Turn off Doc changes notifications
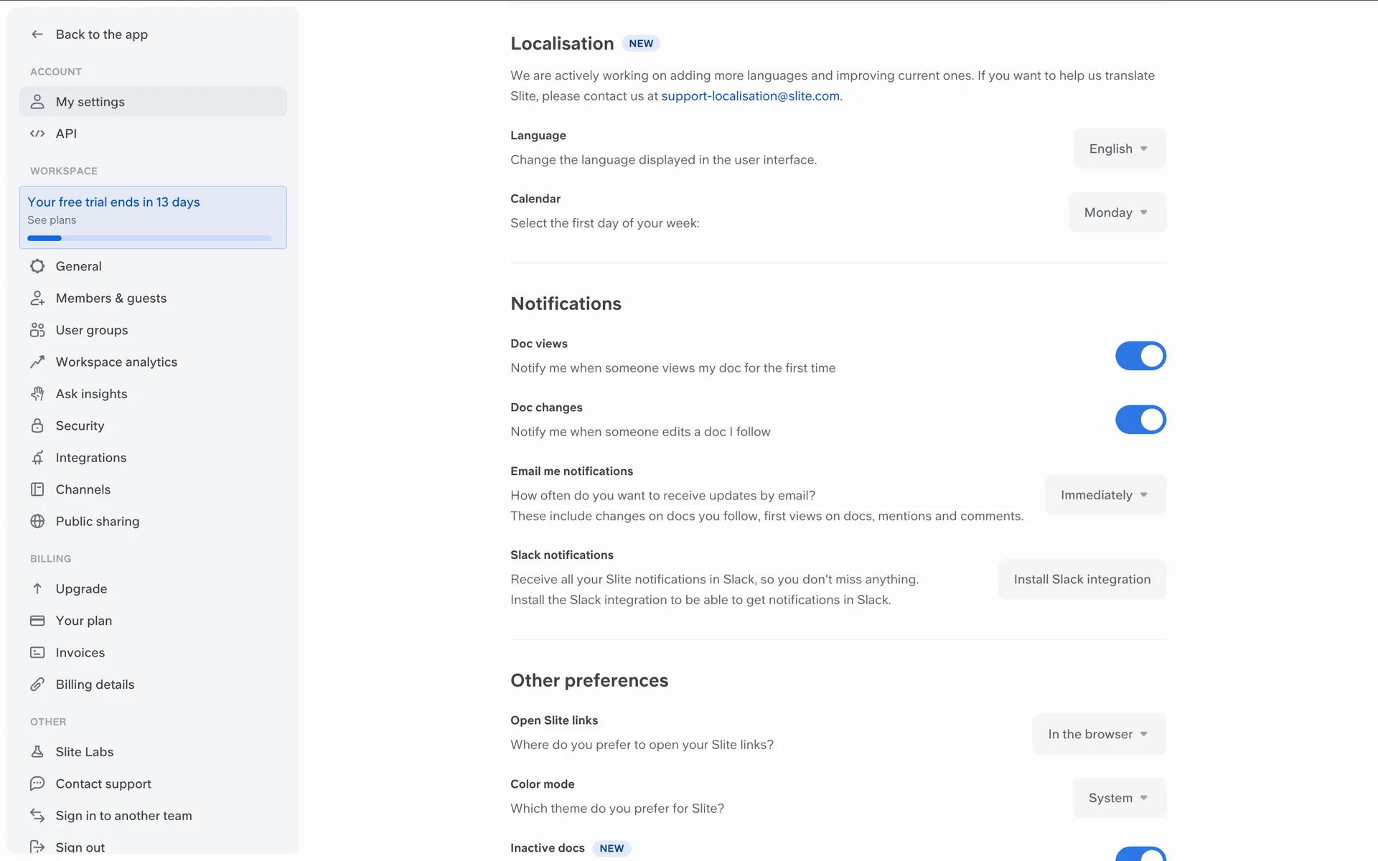 tap(1140, 420)
